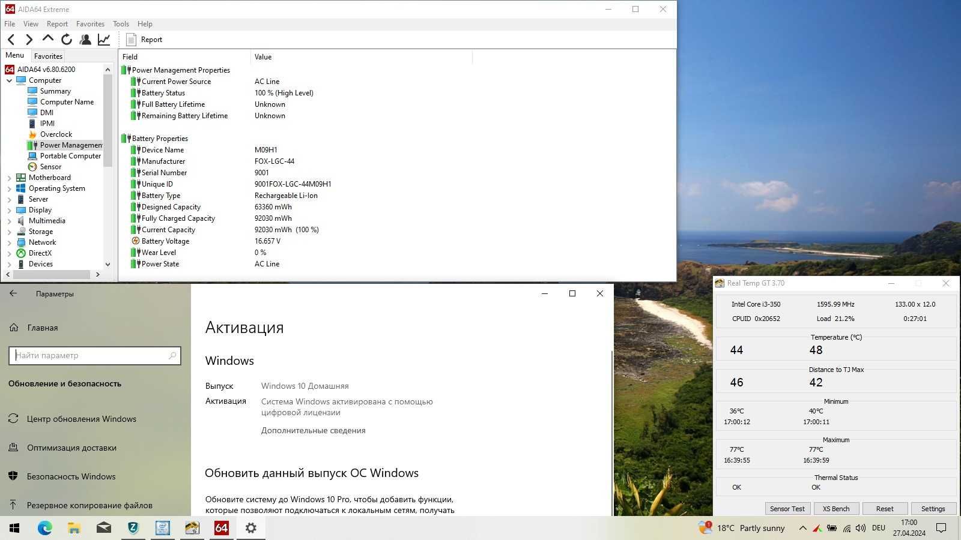Open the View menu in AIDA64
The image size is (961, 540).
31,24
